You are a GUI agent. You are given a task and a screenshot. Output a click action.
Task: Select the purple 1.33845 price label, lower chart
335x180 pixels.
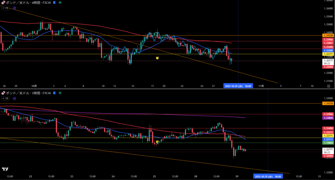point(328,118)
